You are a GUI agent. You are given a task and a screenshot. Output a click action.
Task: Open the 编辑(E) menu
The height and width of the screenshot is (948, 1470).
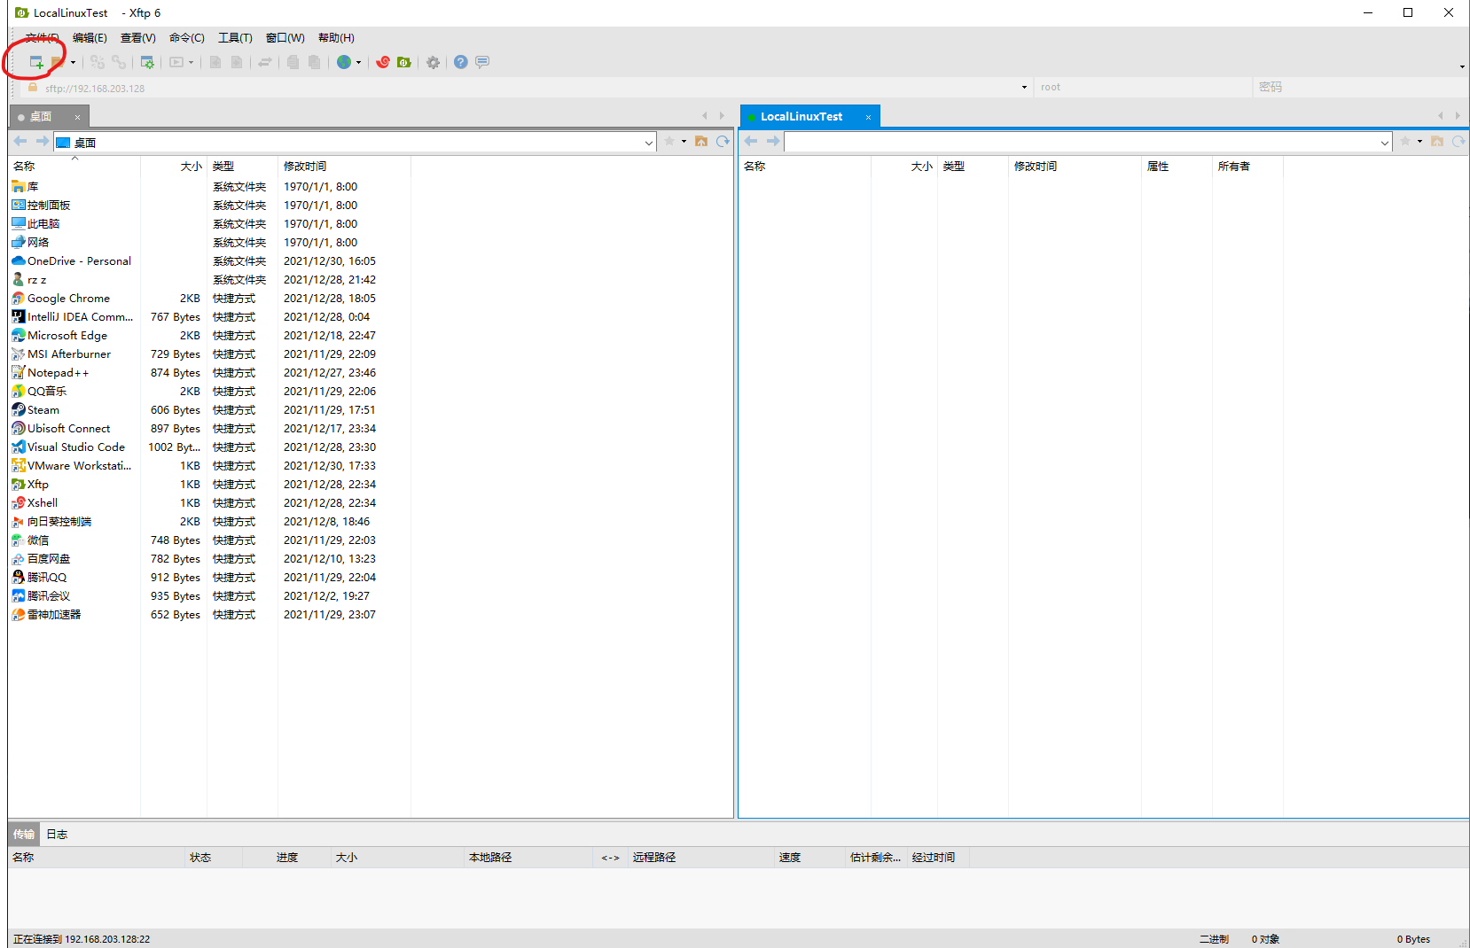coord(90,37)
